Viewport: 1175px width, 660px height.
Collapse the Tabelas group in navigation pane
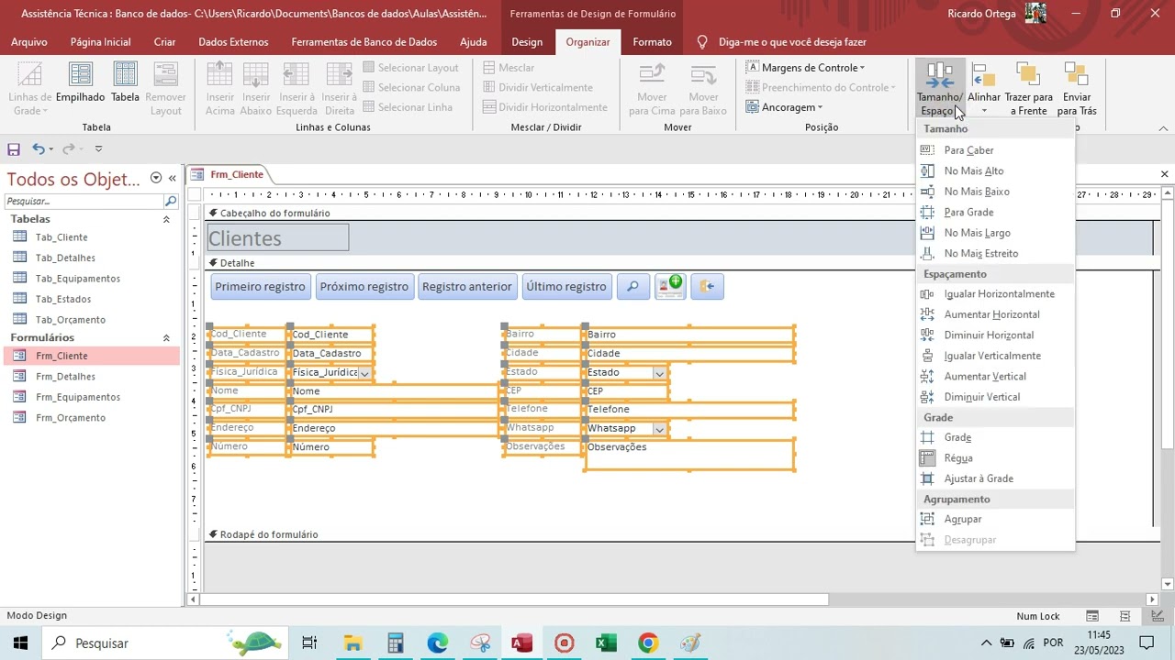pos(166,220)
